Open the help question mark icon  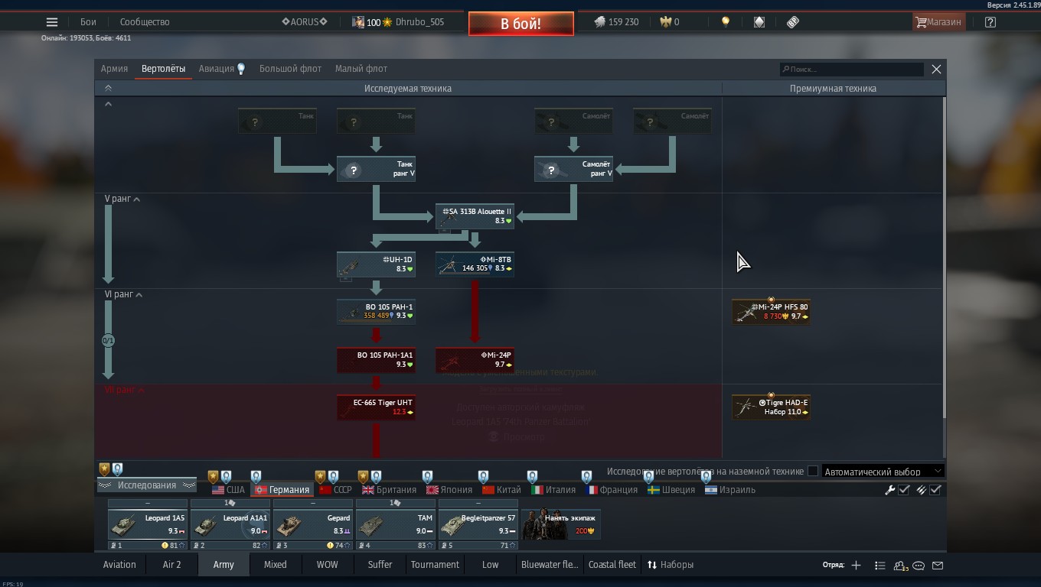[990, 22]
